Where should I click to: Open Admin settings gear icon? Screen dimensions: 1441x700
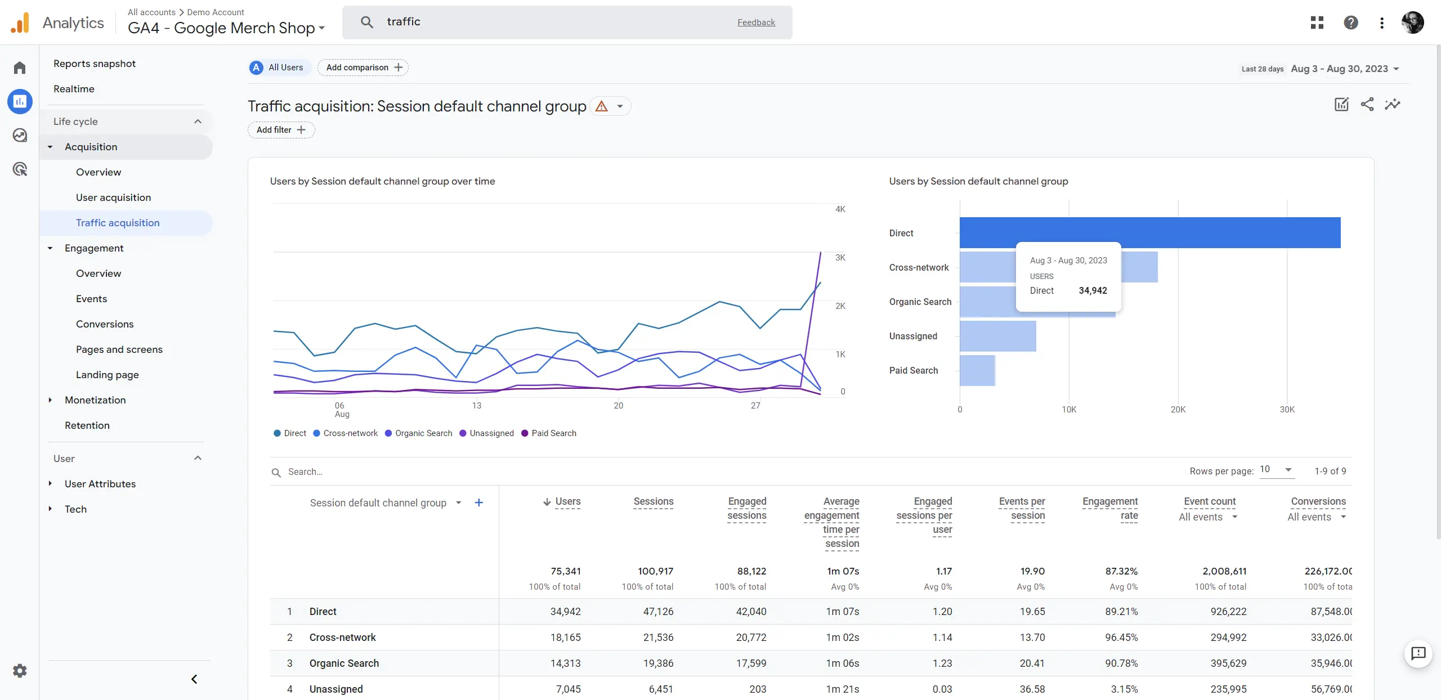pyautogui.click(x=20, y=671)
